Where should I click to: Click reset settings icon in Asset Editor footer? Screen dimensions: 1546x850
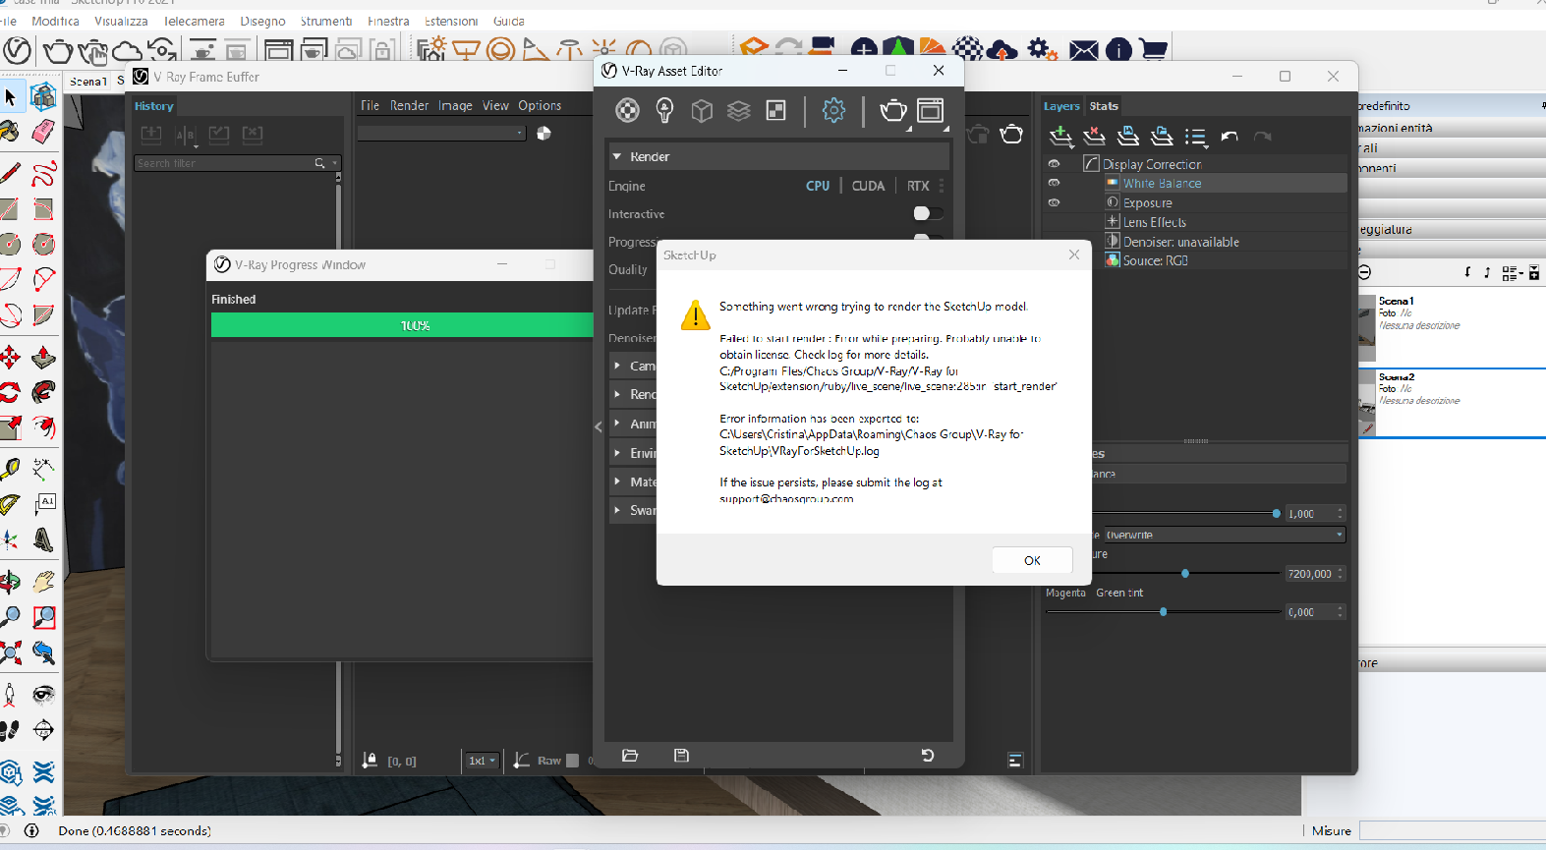[x=927, y=756]
